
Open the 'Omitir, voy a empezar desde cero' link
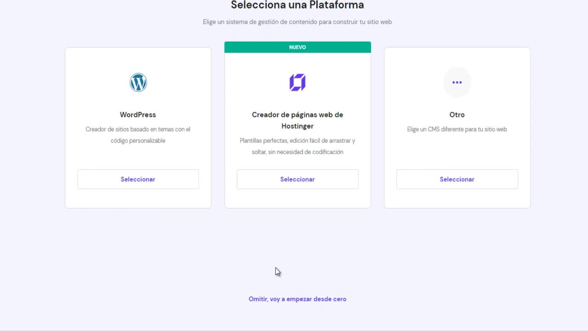(297, 299)
